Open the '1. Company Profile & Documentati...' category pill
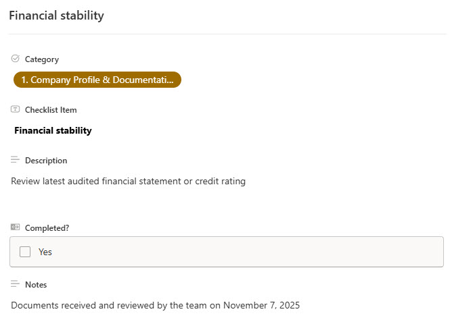Screen dimensions: 450x324 97,80
